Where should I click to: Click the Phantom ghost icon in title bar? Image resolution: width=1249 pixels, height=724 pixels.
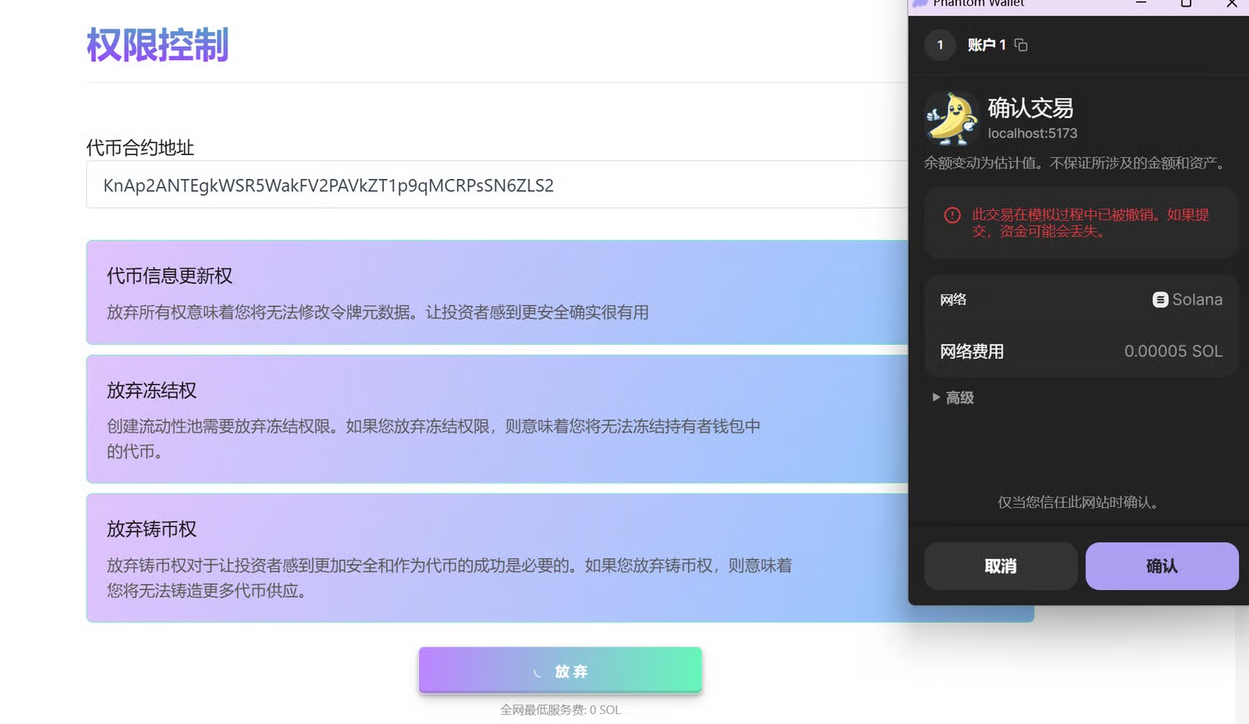pyautogui.click(x=920, y=3)
